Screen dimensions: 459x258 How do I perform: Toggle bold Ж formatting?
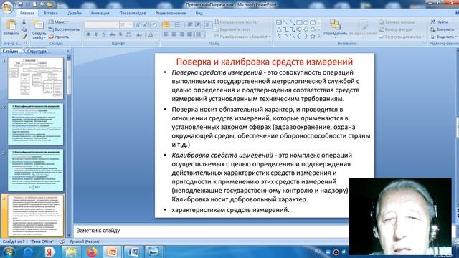click(88, 34)
